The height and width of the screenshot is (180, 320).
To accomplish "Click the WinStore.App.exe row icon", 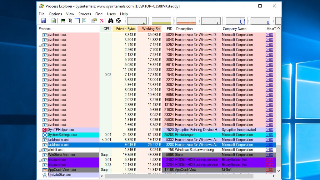I will point(45,155).
